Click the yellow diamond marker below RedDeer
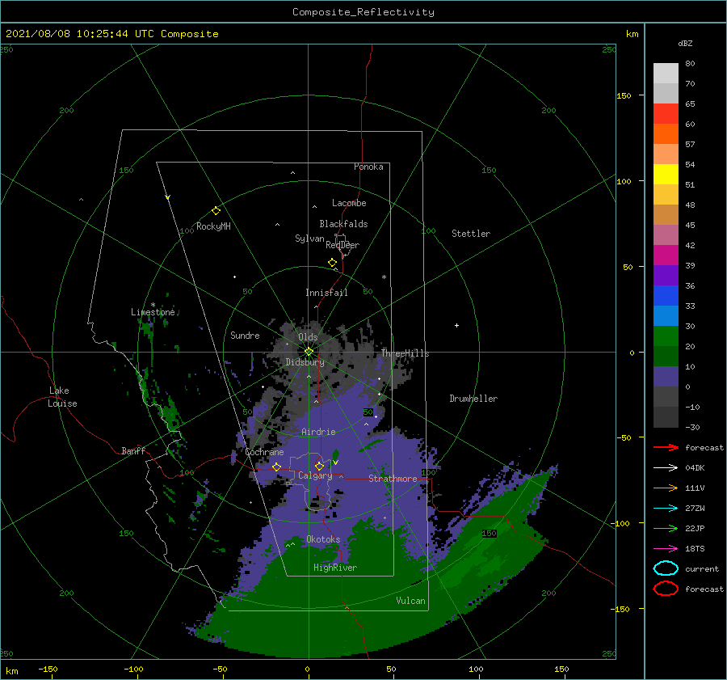Image resolution: width=727 pixels, height=680 pixels. tap(333, 262)
